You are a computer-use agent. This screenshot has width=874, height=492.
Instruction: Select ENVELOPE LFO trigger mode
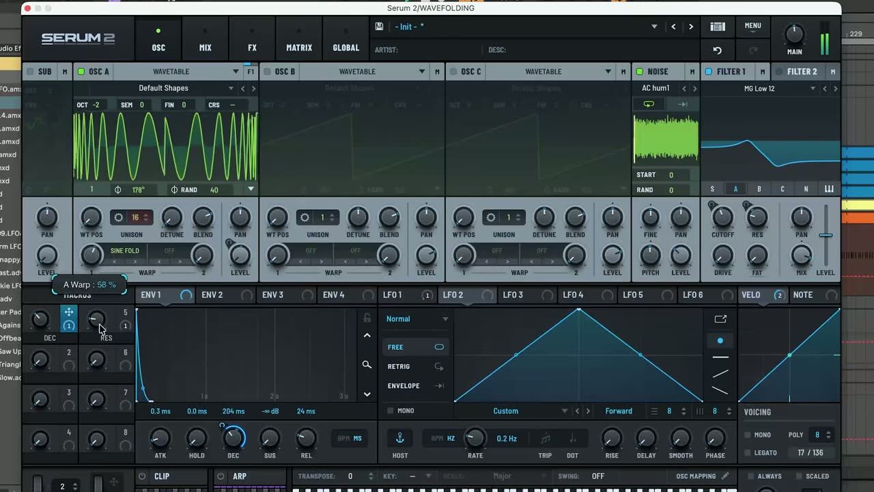[416, 386]
